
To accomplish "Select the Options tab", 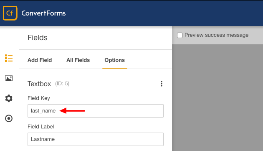I will pos(114,60).
